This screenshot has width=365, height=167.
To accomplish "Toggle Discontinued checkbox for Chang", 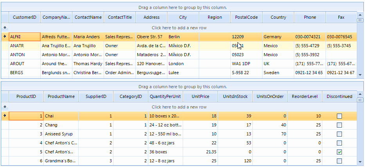I will (340, 125).
